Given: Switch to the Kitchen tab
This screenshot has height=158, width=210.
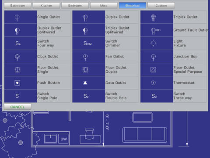Looking at the screenshot, I should coord(46,5).
